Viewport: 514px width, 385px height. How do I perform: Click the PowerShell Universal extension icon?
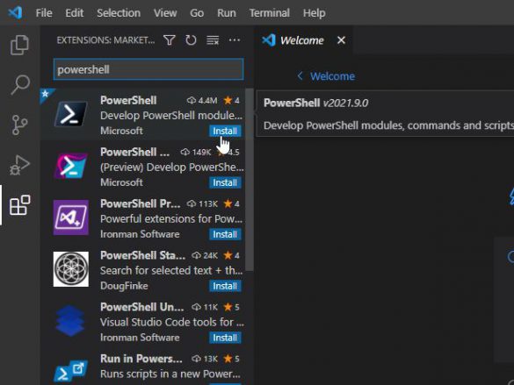(x=69, y=321)
